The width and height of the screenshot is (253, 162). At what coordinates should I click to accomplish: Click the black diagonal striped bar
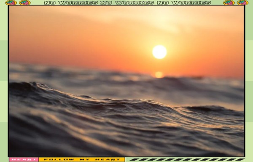(187, 159)
